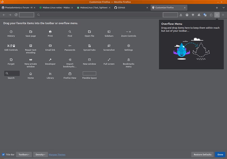The width and height of the screenshot is (227, 159).
Task: Select the Developer wrench icon
Action: point(50,60)
